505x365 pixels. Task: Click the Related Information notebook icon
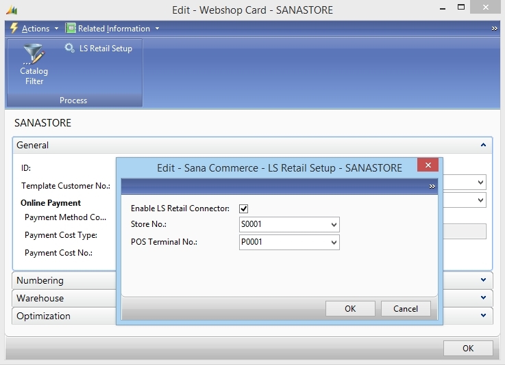[x=70, y=28]
